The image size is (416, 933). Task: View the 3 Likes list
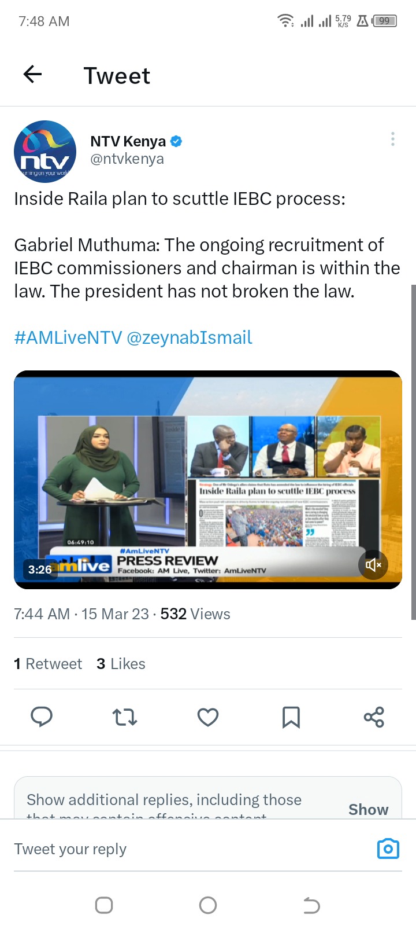pyautogui.click(x=121, y=664)
